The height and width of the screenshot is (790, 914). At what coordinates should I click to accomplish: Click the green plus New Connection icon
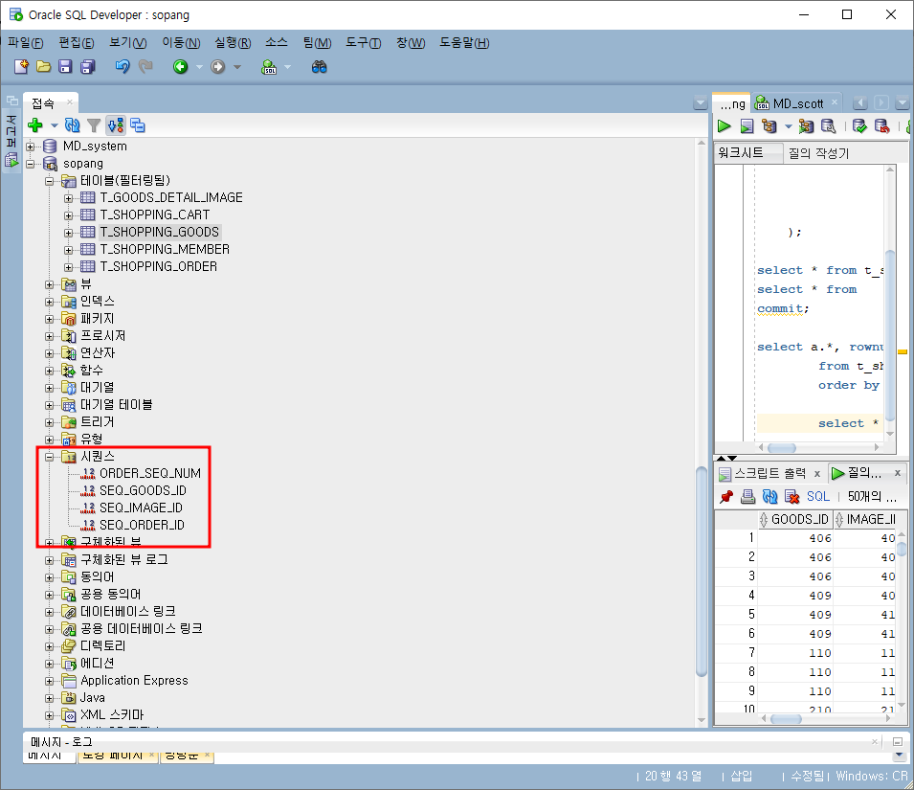pyautogui.click(x=35, y=125)
